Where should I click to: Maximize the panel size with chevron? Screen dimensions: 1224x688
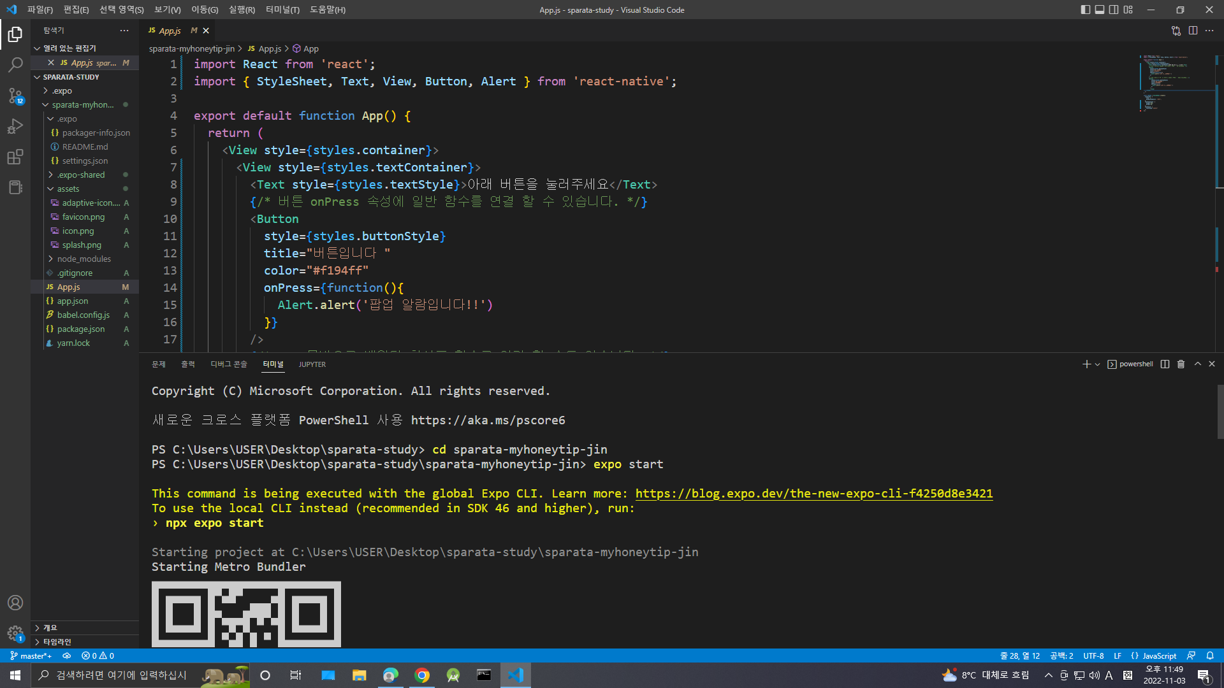click(1198, 364)
